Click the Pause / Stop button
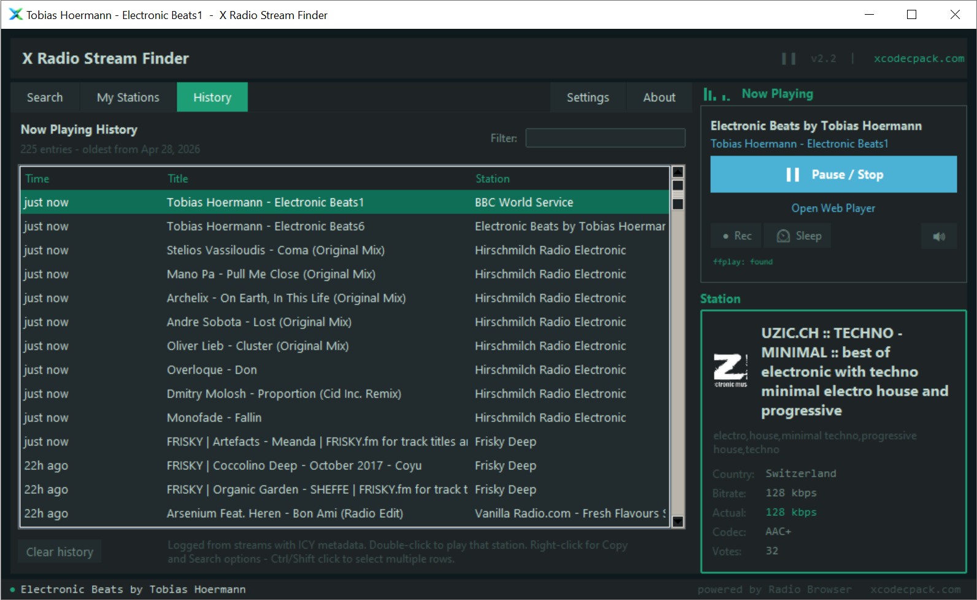 click(x=833, y=174)
